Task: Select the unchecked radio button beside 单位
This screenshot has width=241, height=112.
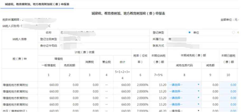Action: click(234, 32)
